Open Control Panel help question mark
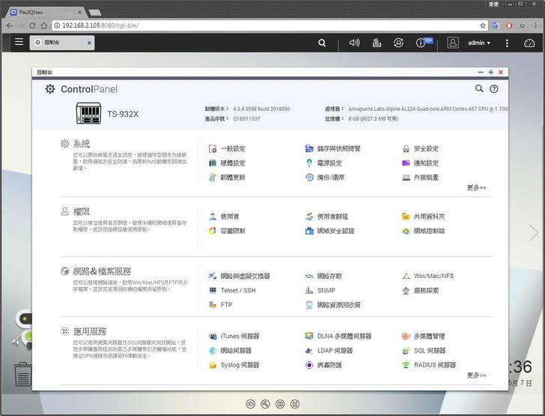The height and width of the screenshot is (416, 545). click(493, 88)
